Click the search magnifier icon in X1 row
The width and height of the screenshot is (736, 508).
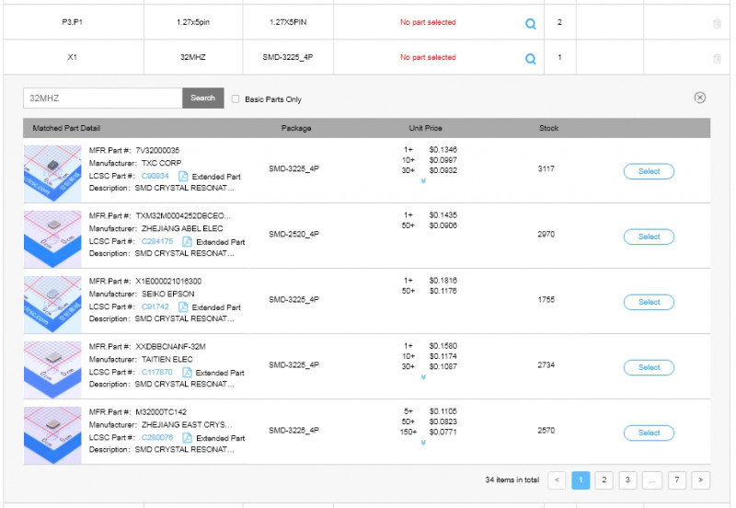pyautogui.click(x=530, y=58)
